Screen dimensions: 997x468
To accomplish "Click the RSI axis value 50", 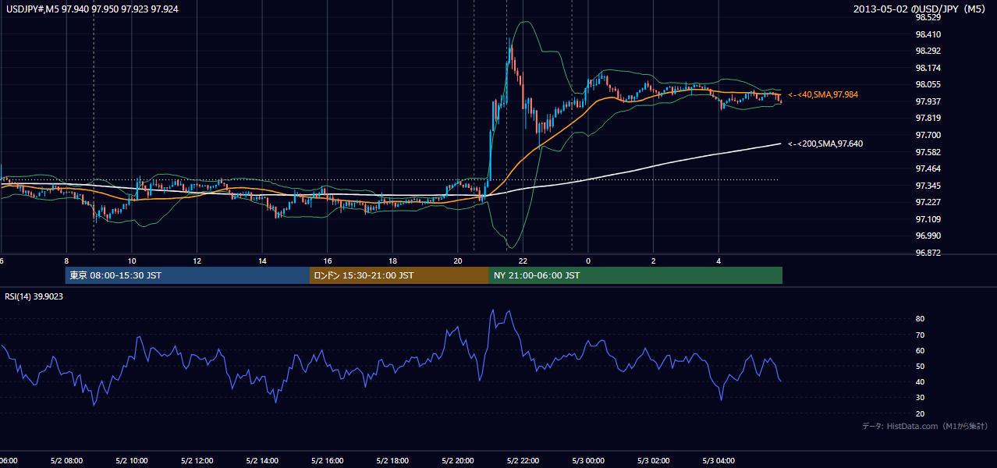I will coord(921,367).
